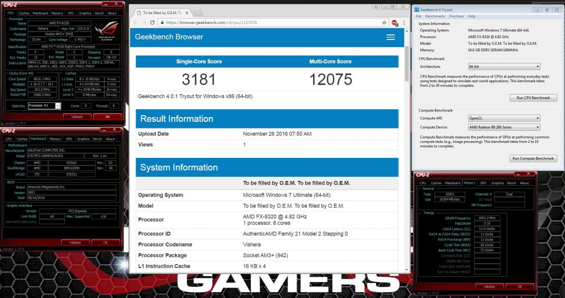565x298 pixels.
Task: Click the Republic of Gamers logo
Action: (x=107, y=30)
